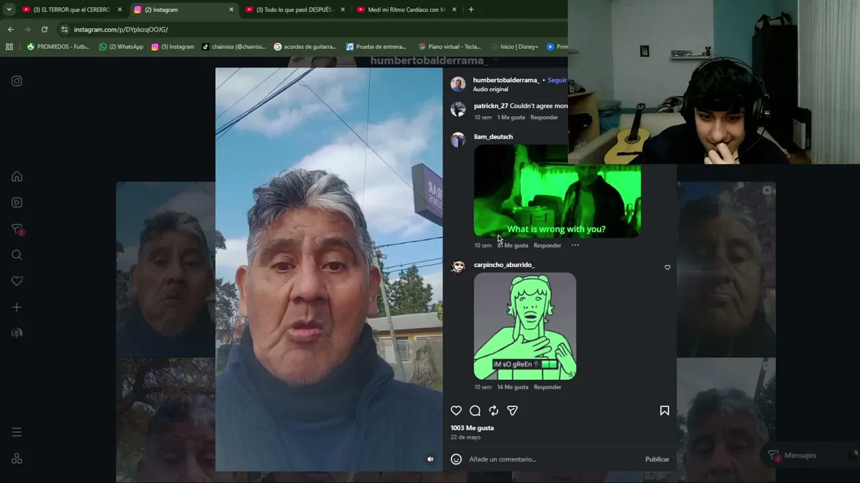Reply to patrickn_27's comment with Responder
860x483 pixels.
544,117
